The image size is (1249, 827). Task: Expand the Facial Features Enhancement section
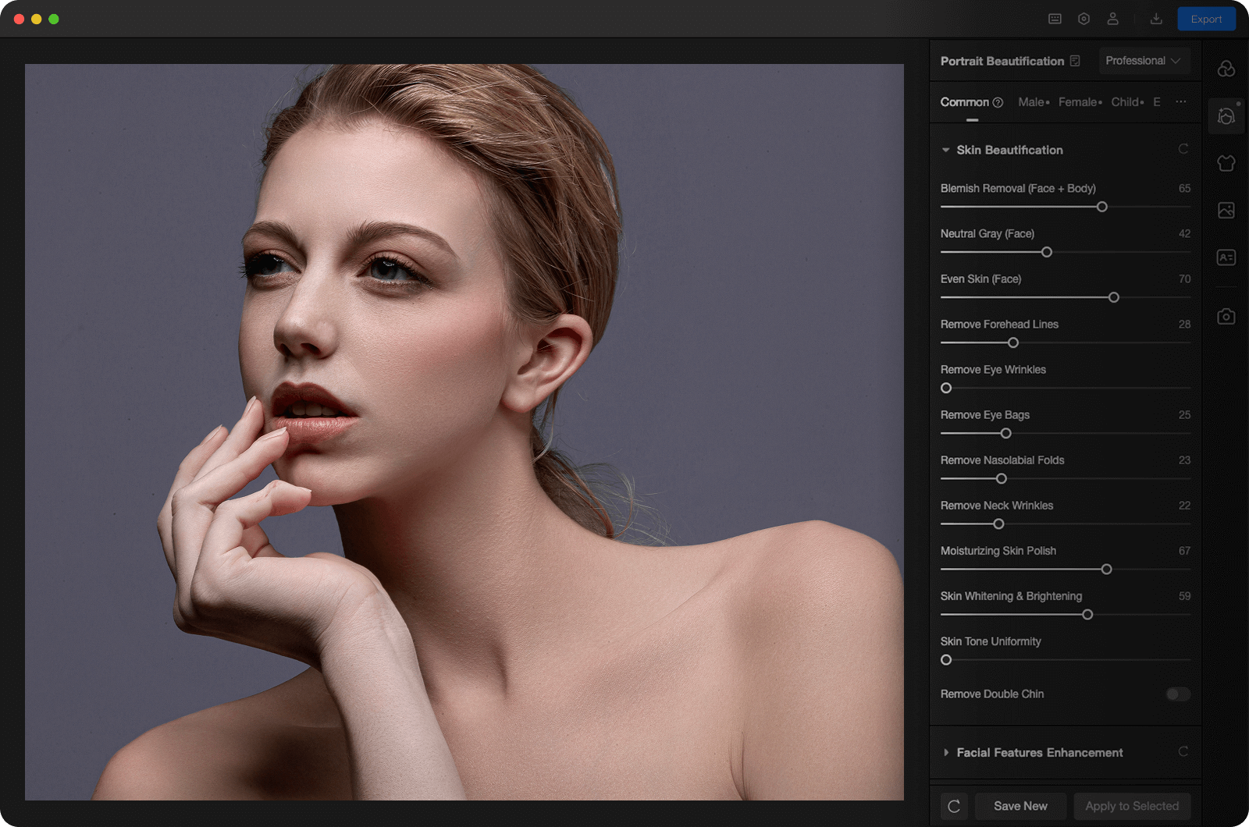(x=945, y=753)
